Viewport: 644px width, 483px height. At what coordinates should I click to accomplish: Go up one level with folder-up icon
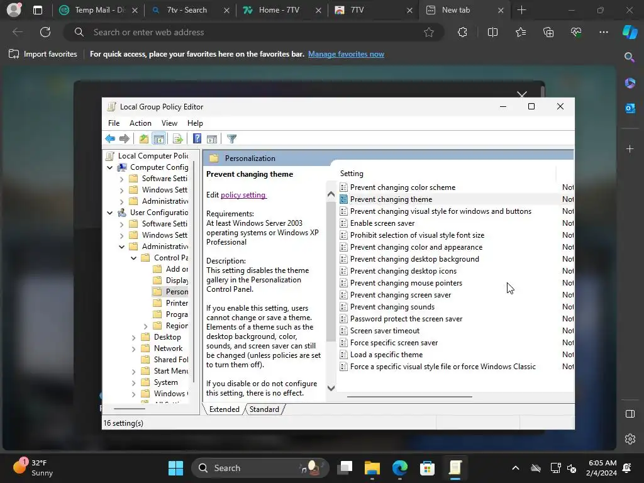tap(143, 139)
